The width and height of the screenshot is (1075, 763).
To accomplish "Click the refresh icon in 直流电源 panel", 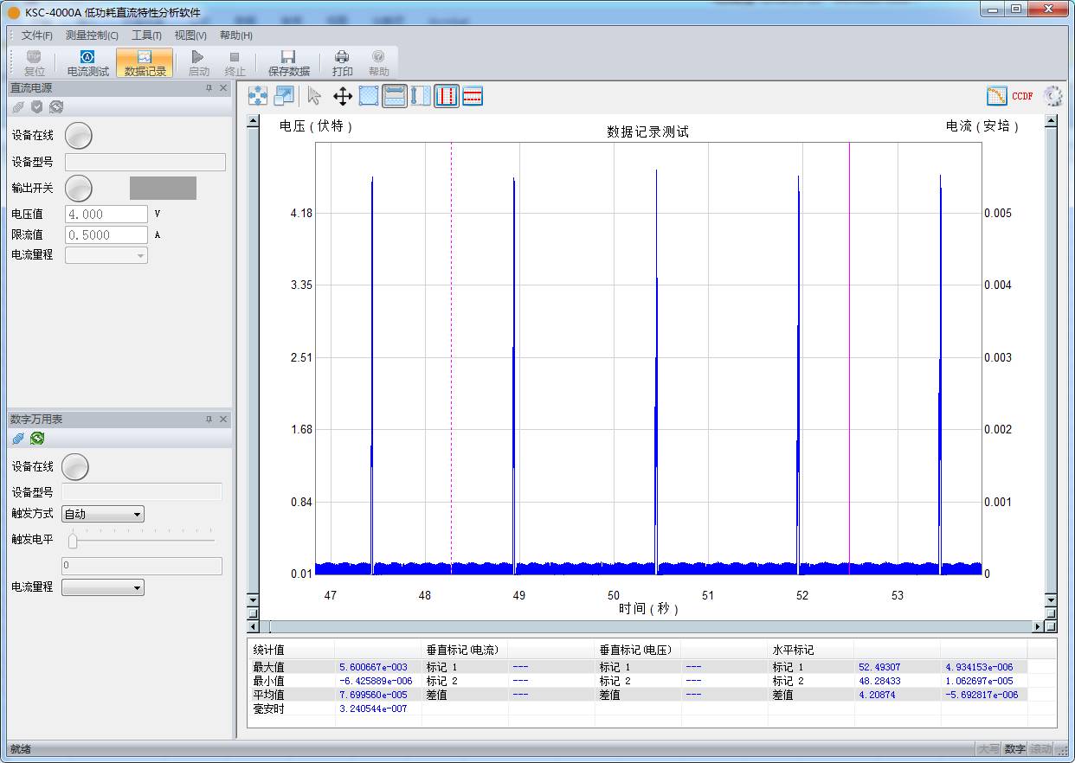I will point(56,107).
